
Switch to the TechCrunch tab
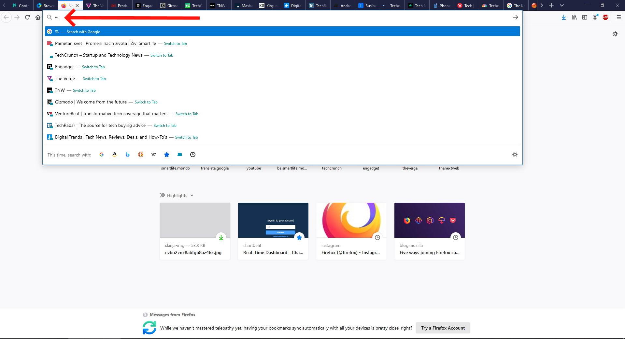(x=194, y=5)
